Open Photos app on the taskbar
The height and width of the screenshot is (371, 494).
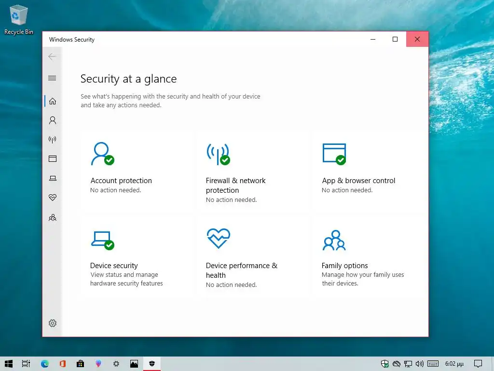pos(134,364)
